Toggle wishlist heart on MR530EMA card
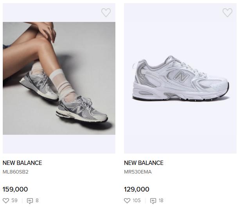Screen dimensions: 239x208 pyautogui.click(x=227, y=13)
